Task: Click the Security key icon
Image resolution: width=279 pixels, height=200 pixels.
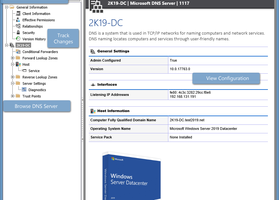Action: click(17, 32)
